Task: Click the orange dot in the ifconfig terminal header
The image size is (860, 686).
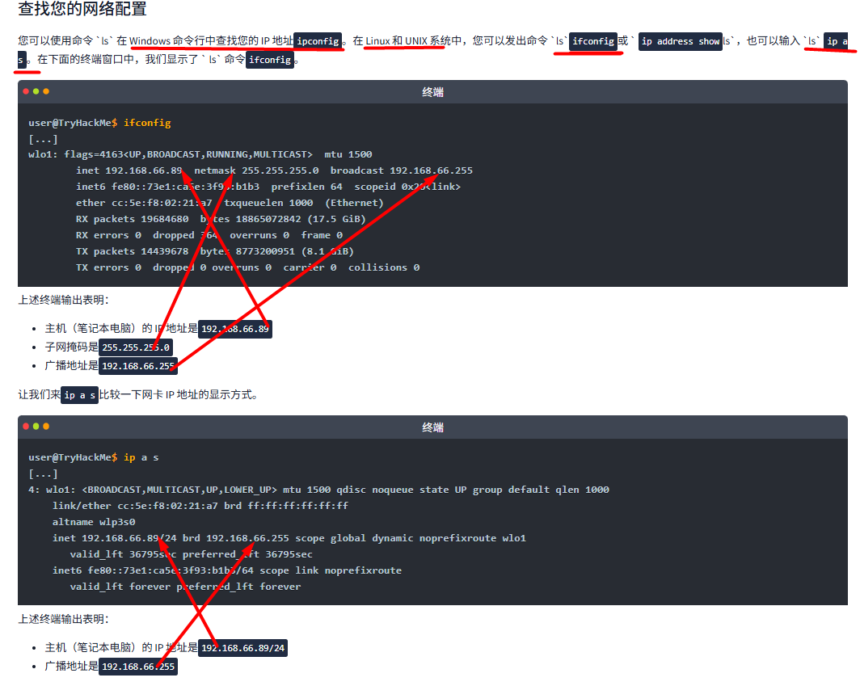Action: (46, 91)
